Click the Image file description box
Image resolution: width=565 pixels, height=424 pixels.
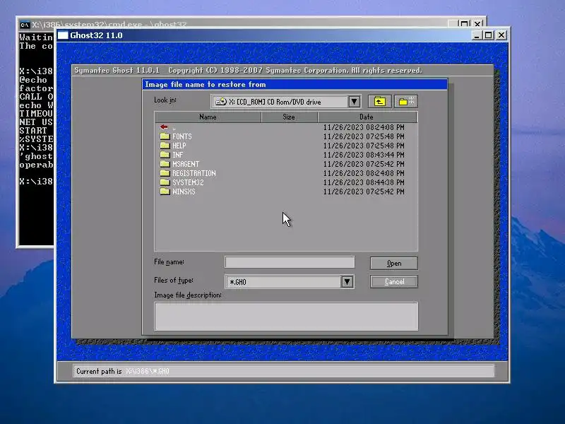coord(286,316)
